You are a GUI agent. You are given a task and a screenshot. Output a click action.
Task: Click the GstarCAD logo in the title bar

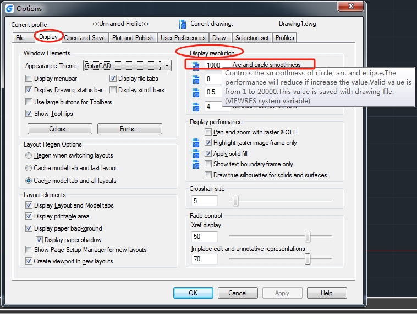pyautogui.click(x=9, y=9)
